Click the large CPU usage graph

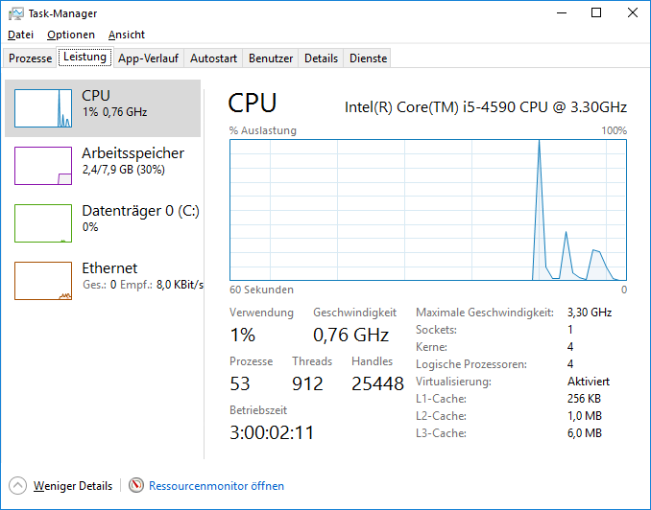pos(427,210)
